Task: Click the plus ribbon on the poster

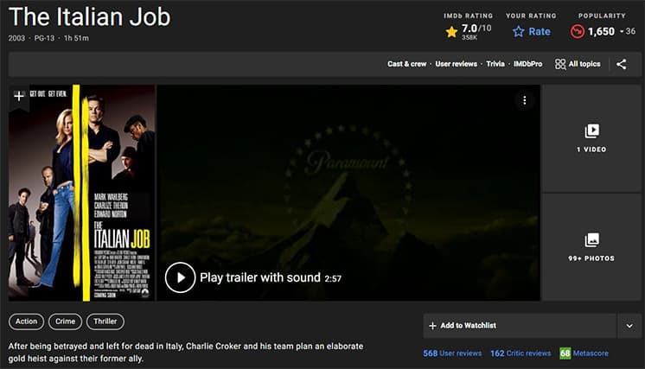Action: point(18,96)
